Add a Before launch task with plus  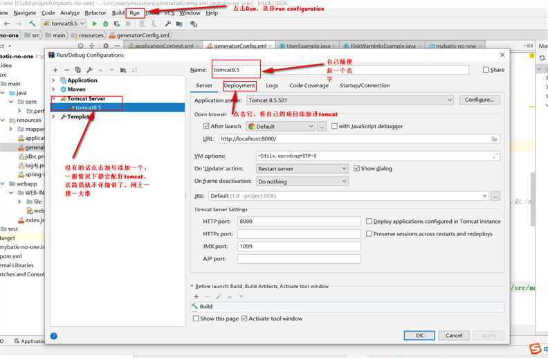click(196, 296)
